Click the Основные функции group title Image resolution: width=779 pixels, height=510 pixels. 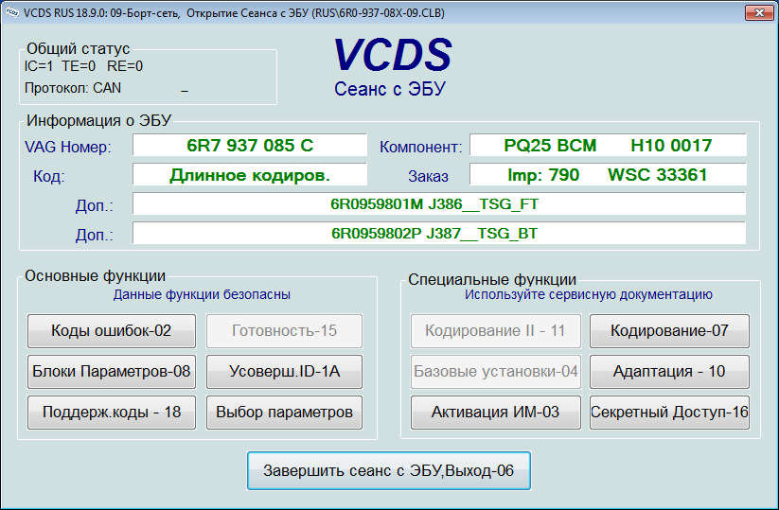click(x=95, y=276)
